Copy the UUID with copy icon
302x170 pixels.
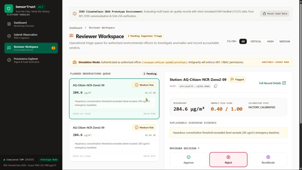coord(215,86)
